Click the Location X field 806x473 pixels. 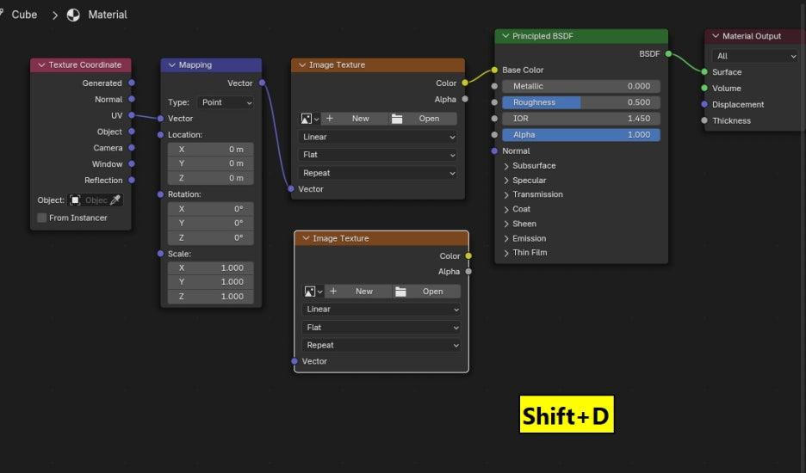click(210, 149)
